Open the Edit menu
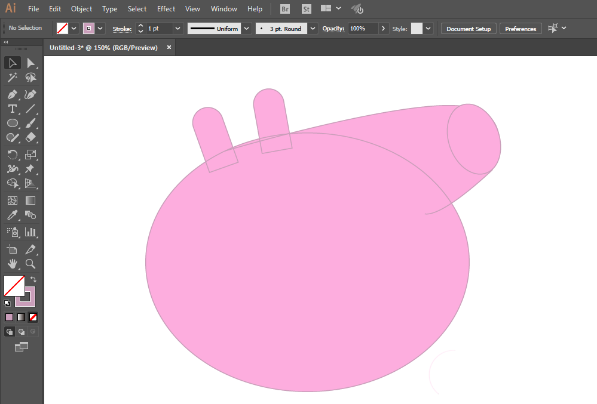This screenshot has height=404, width=597. click(55, 9)
